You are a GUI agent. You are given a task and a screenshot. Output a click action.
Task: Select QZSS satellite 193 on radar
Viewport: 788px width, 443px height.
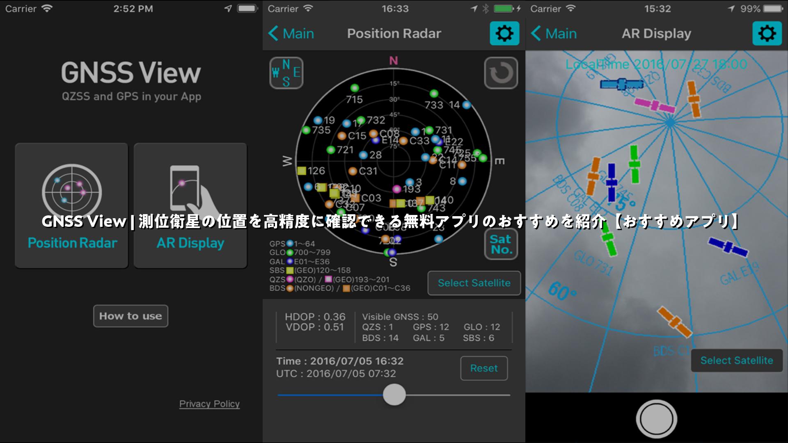[x=396, y=189]
